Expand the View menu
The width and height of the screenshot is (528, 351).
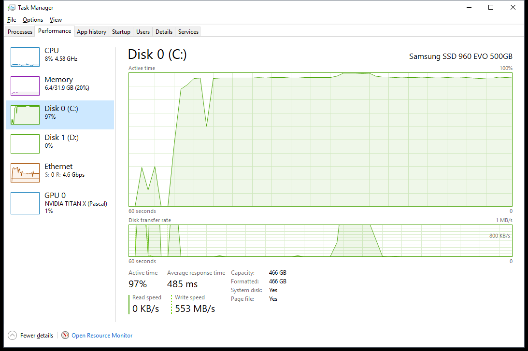click(56, 20)
